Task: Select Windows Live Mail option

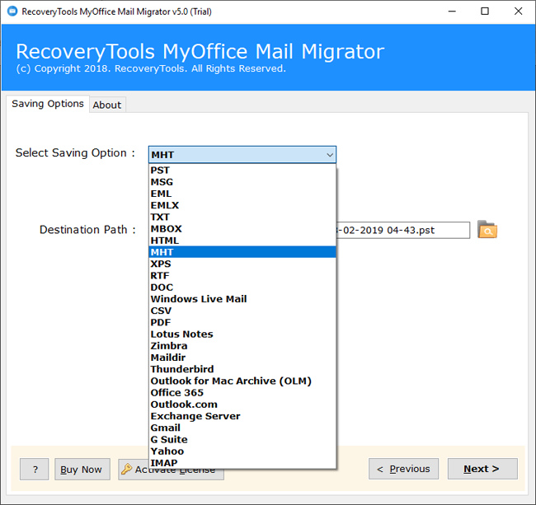Action: pyautogui.click(x=242, y=299)
